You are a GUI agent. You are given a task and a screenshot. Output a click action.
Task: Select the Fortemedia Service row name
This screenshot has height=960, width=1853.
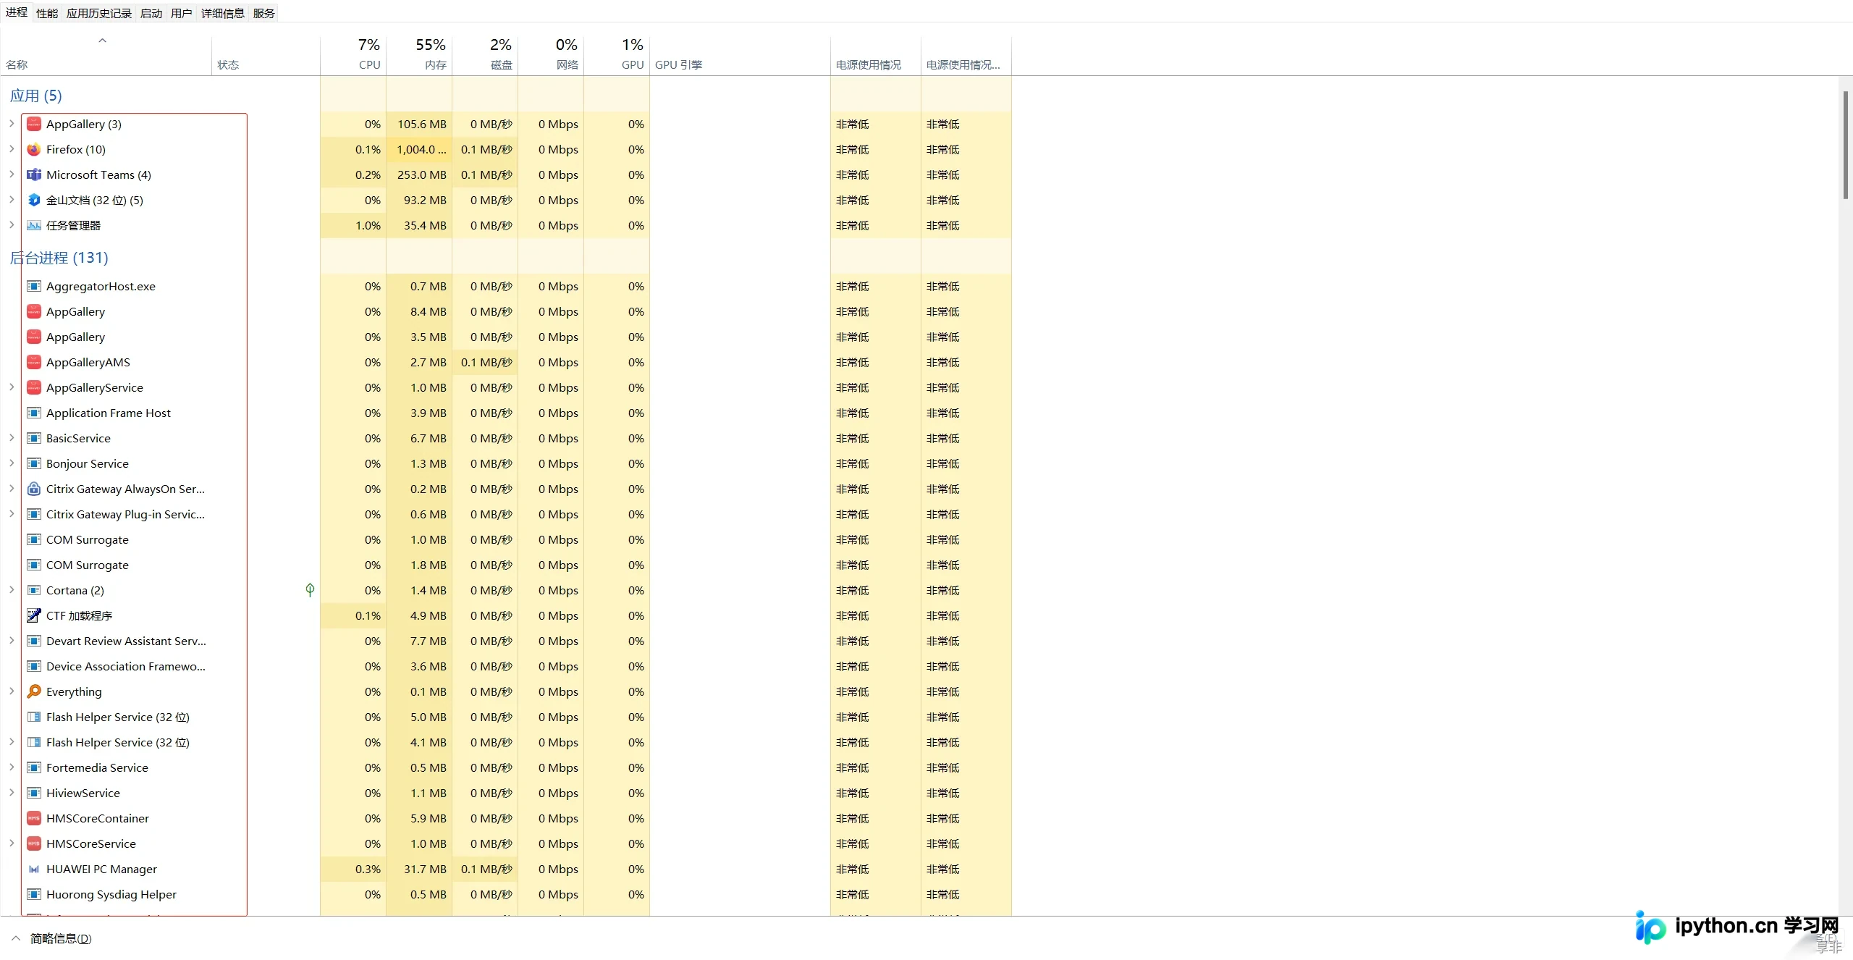(x=97, y=768)
